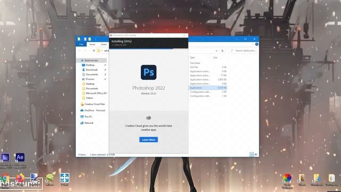Select the TLB File row
341x192 pixels.
[208, 67]
